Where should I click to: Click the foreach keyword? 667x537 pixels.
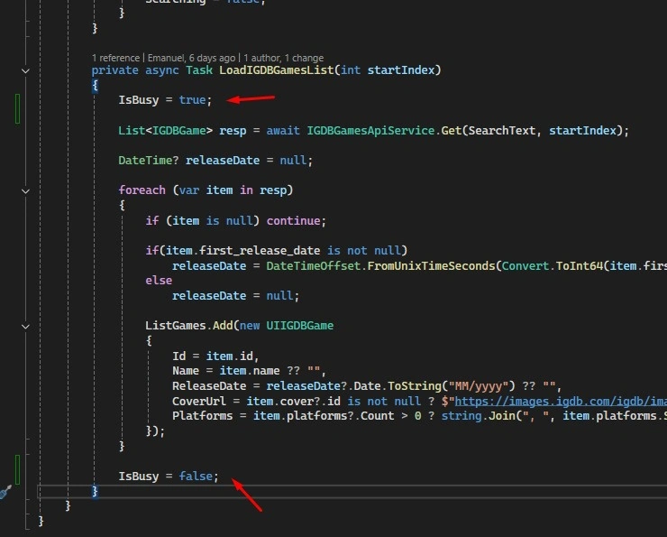pos(142,190)
